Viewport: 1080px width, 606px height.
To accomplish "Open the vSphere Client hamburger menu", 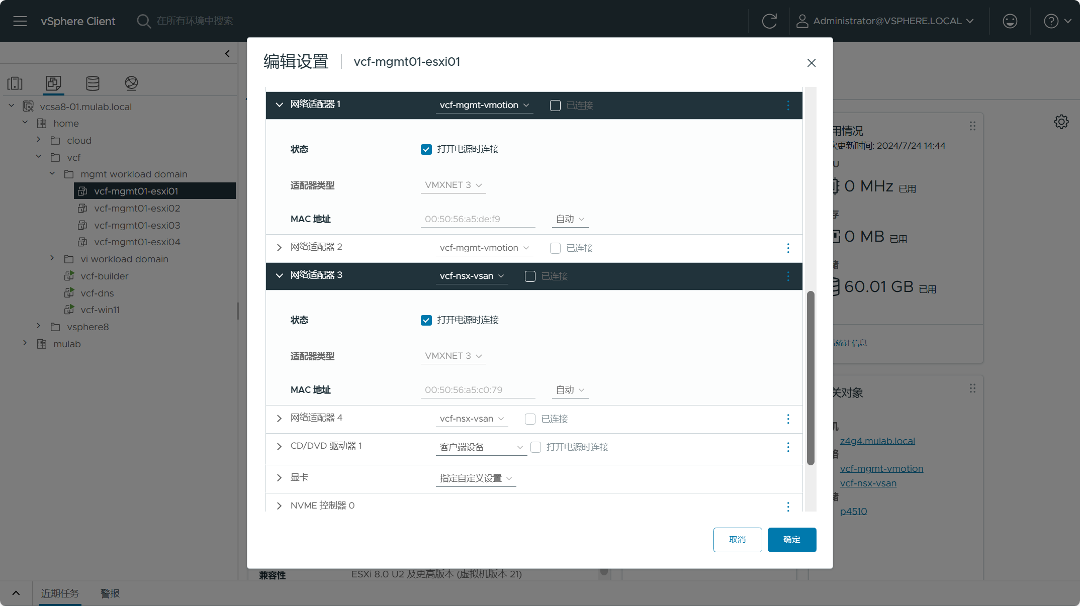I will pos(20,21).
